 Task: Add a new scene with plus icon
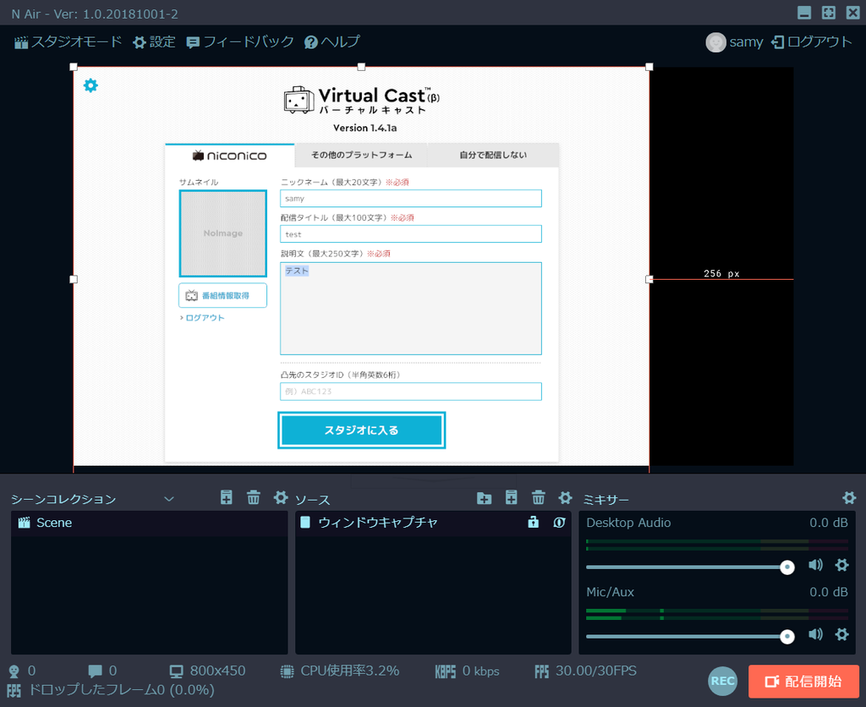tap(227, 497)
